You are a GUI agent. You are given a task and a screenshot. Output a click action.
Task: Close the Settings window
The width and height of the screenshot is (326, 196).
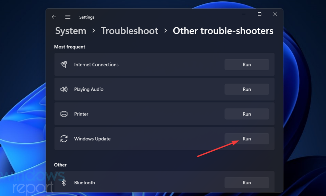tap(275, 14)
